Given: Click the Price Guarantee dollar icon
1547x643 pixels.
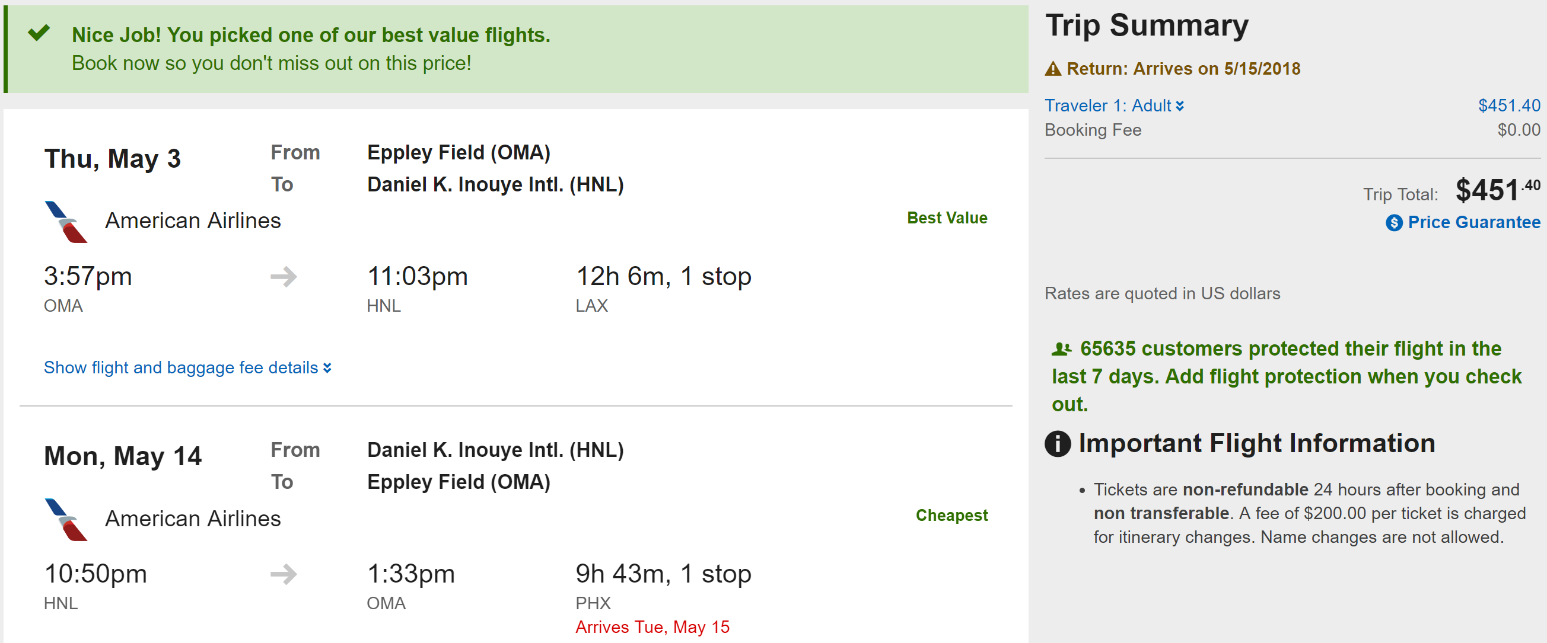Looking at the screenshot, I should 1394,223.
